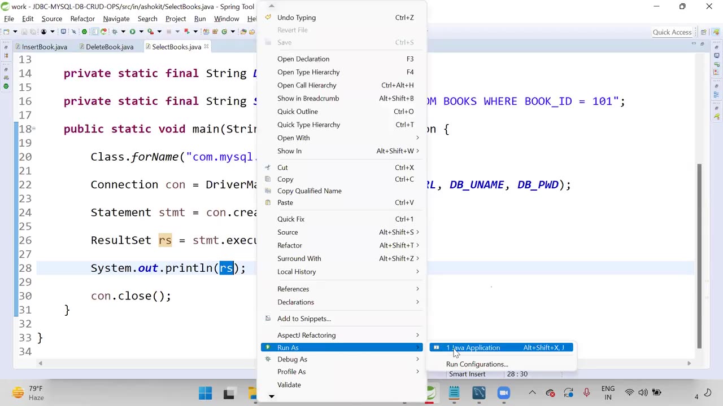The image size is (723, 406).
Task: Switch to the DeleteBook.java editor tab
Action: (106, 47)
